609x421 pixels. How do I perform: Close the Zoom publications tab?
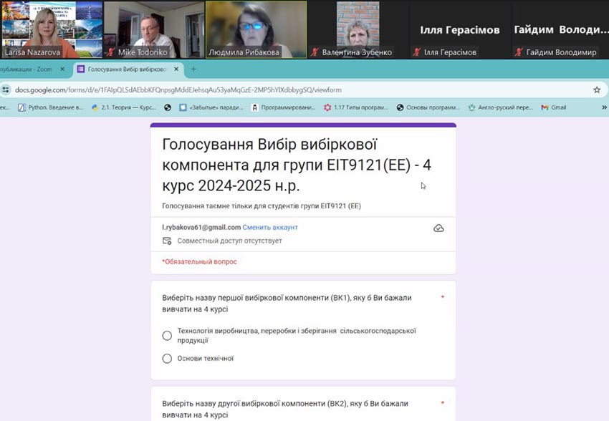click(62, 69)
